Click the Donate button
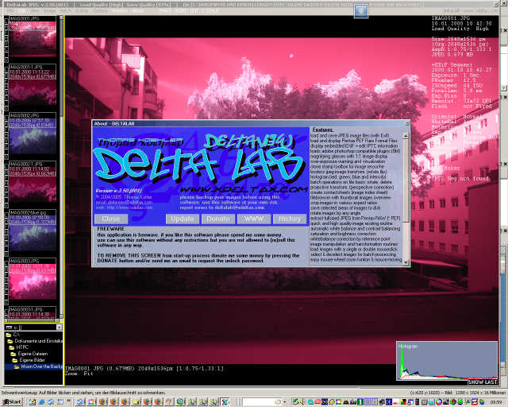Image resolution: width=508 pixels, height=407 pixels. point(218,219)
